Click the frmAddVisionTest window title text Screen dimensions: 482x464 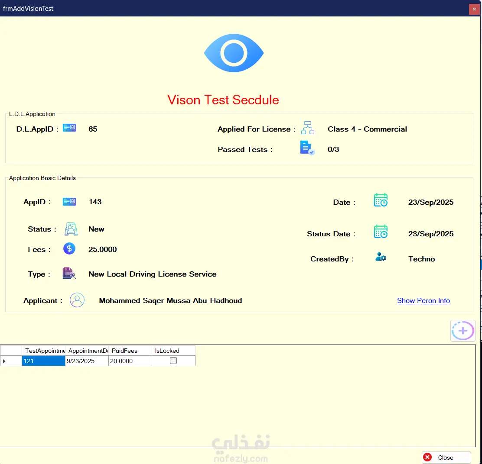(28, 9)
